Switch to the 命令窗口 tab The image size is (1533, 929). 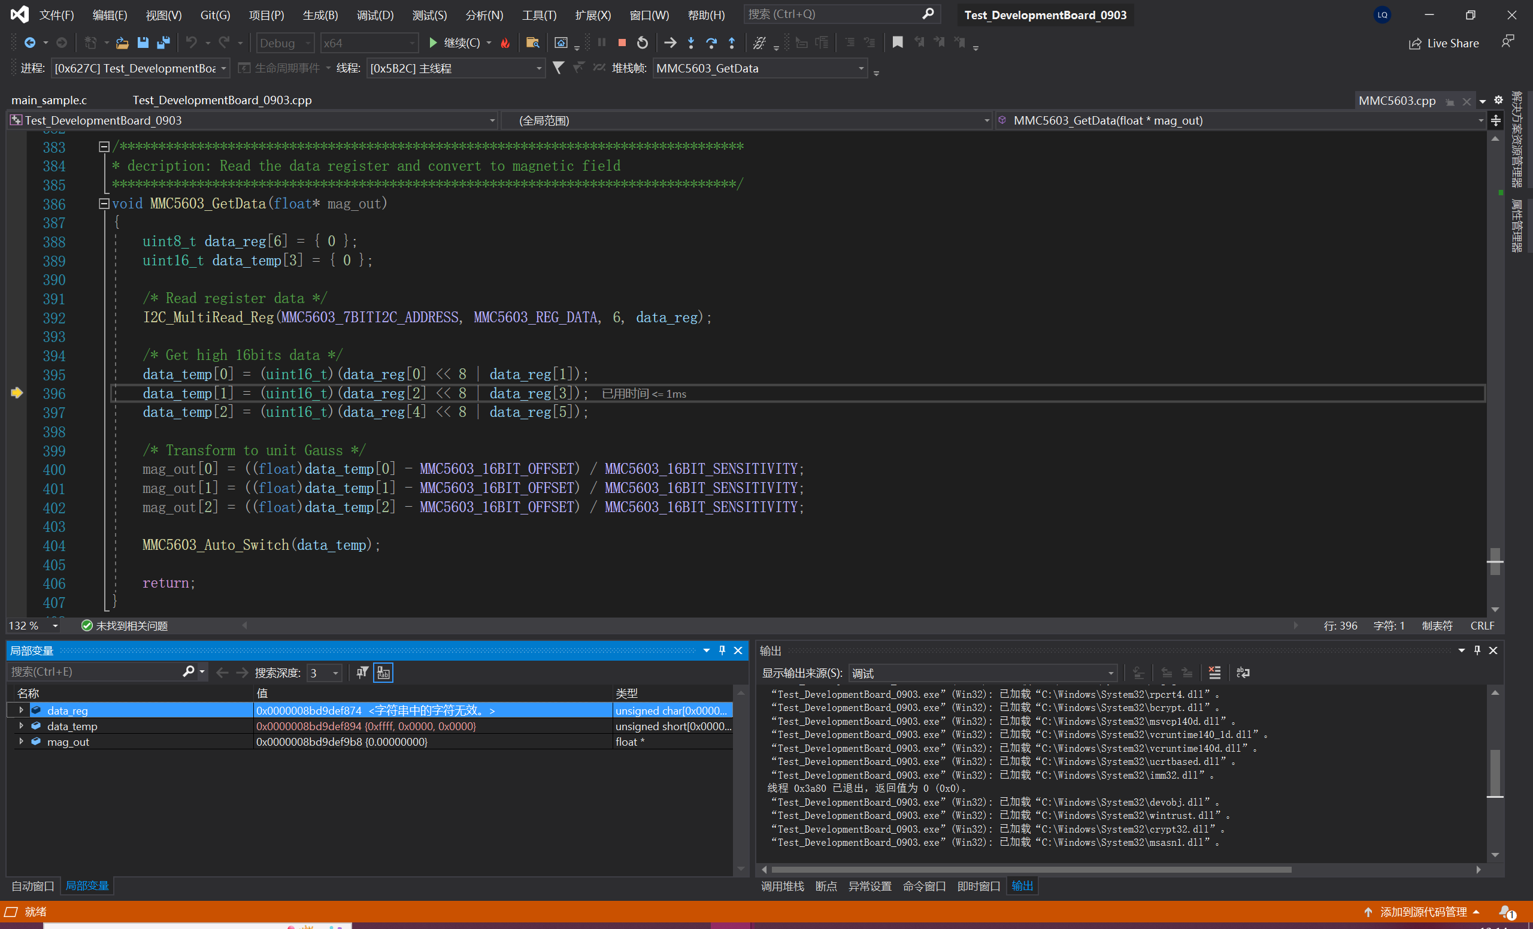924,885
